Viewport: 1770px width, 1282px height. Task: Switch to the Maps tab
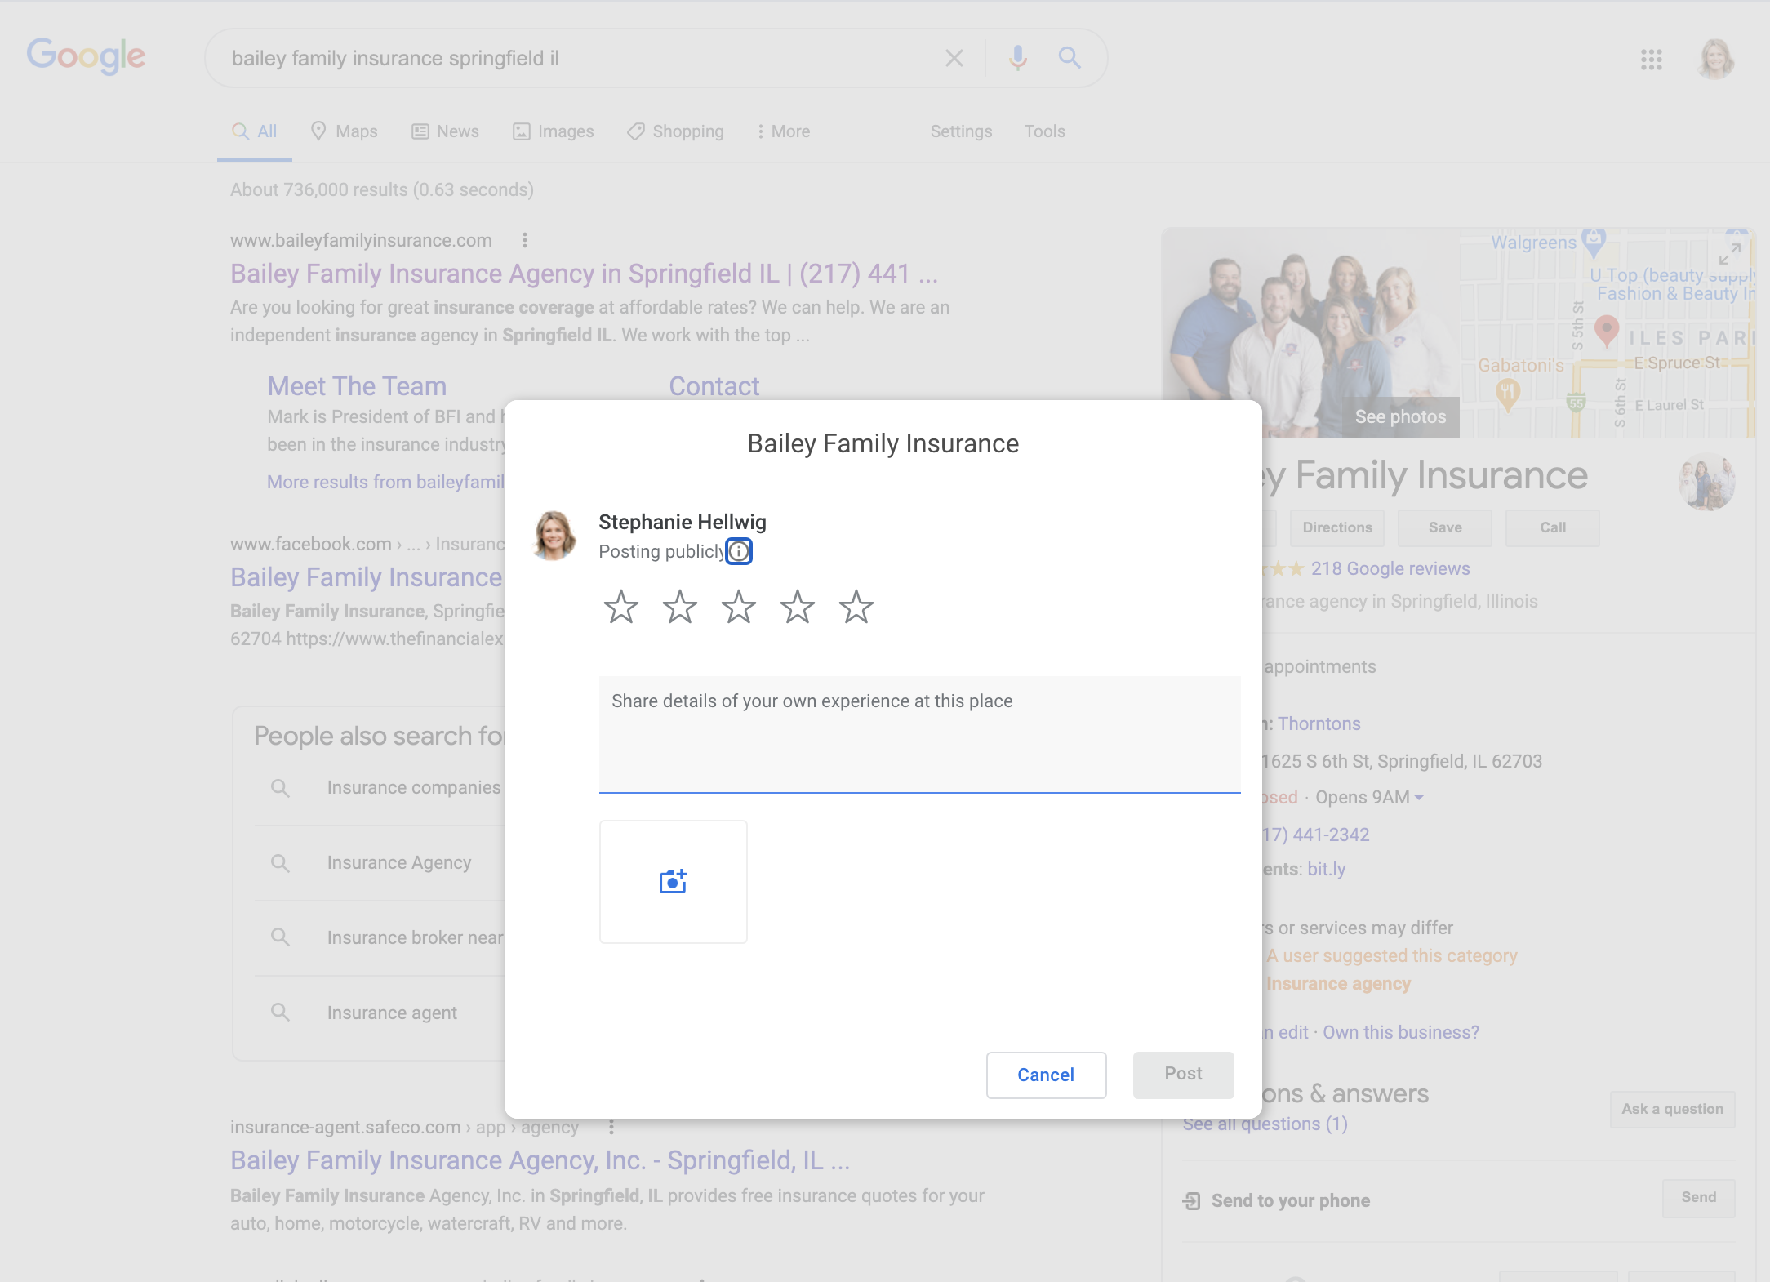[344, 131]
